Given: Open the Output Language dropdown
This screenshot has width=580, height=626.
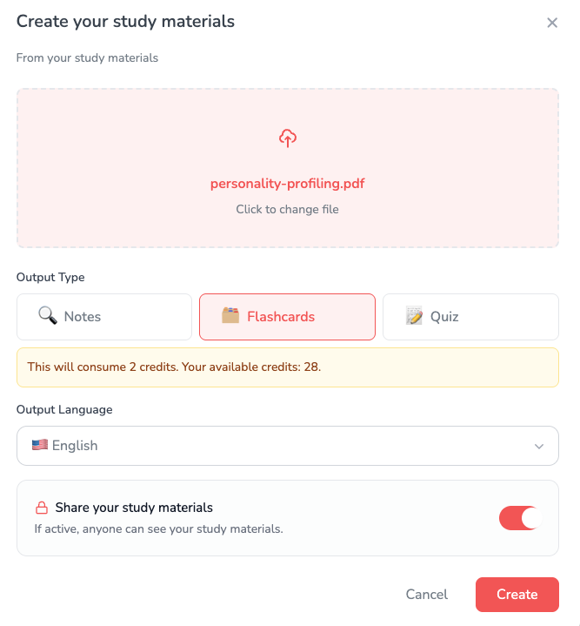Looking at the screenshot, I should [x=288, y=446].
